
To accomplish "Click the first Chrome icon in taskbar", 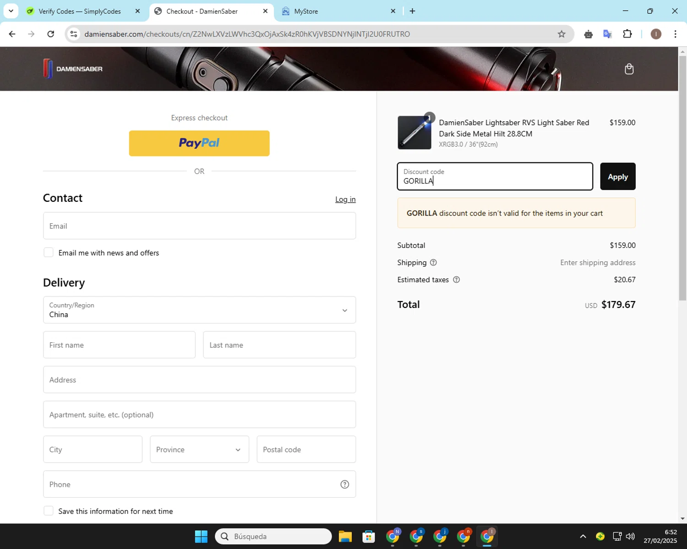I will pos(393,536).
